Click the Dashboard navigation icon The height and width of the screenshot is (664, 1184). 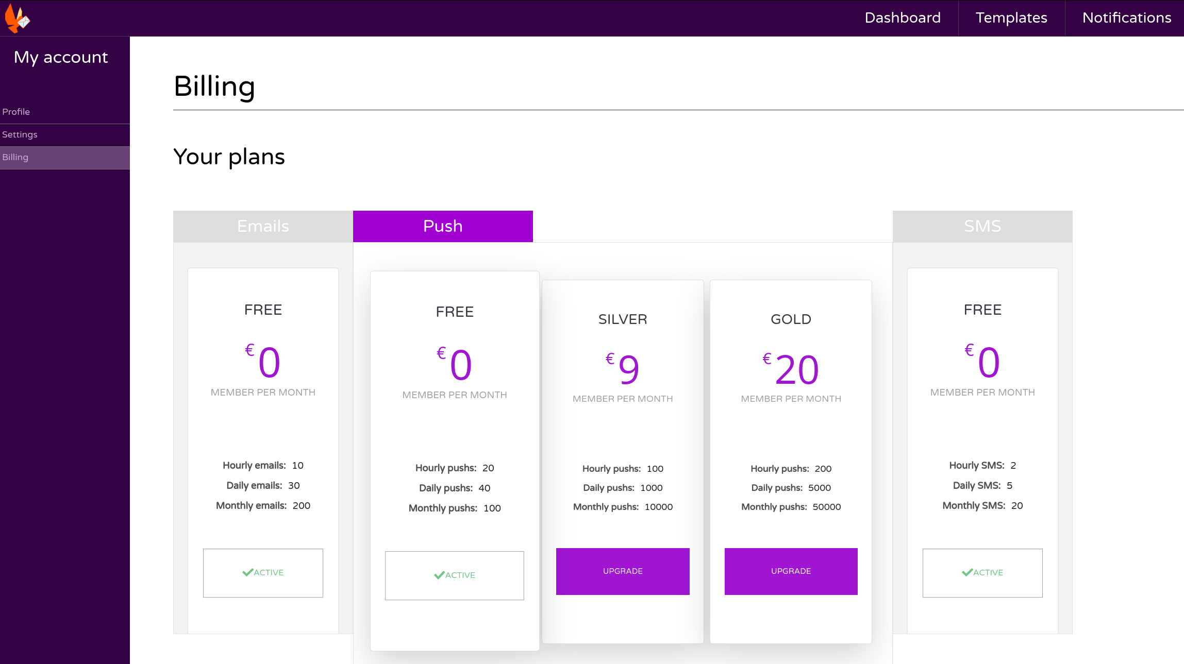903,18
